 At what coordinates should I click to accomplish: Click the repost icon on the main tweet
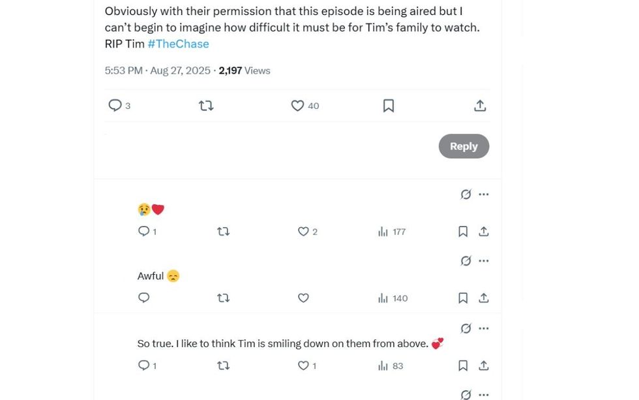(x=206, y=105)
